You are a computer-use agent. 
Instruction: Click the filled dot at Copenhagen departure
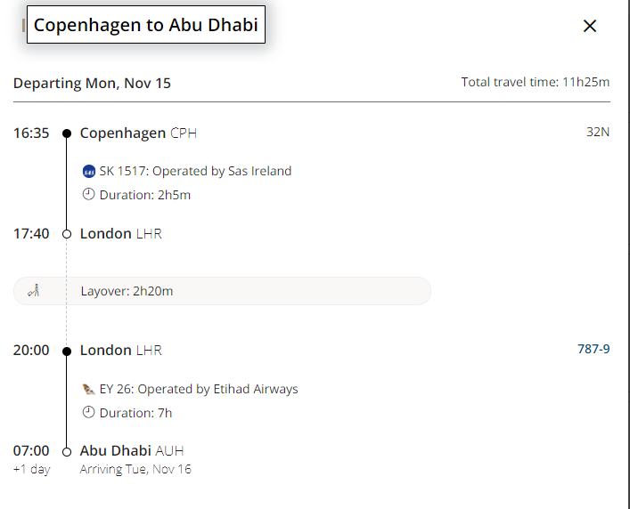67,133
